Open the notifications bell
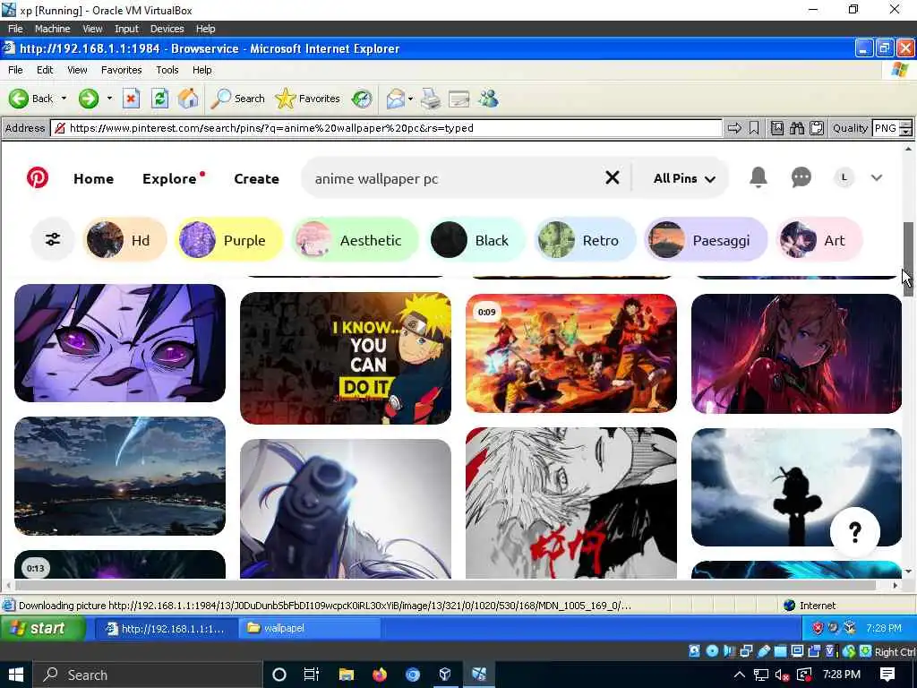Viewport: 917px width, 688px height. 758,177
